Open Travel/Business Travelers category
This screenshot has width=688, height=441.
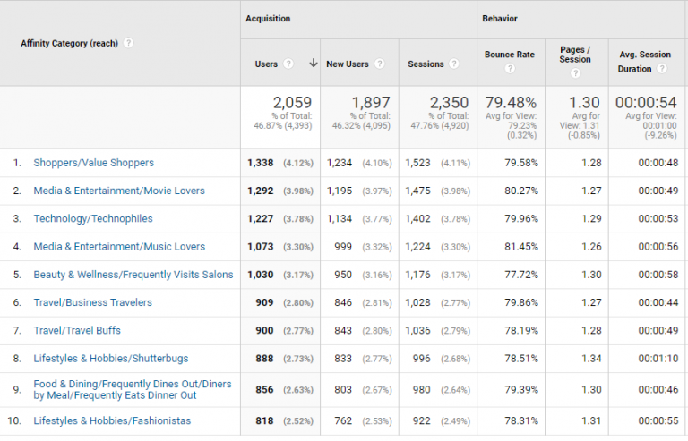tap(92, 302)
